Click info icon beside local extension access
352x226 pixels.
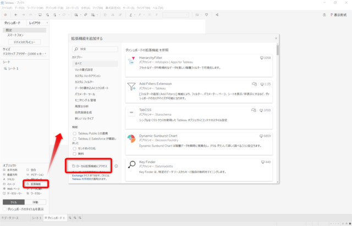[116, 166]
